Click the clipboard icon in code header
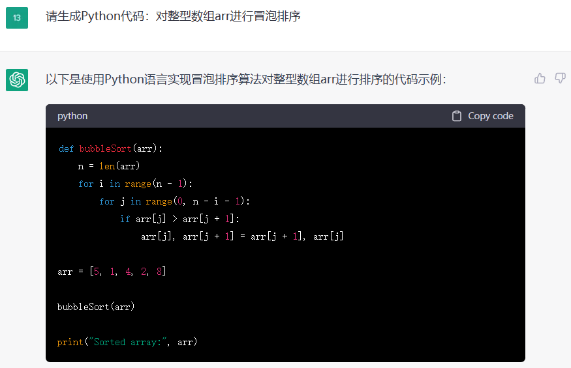 [x=457, y=116]
